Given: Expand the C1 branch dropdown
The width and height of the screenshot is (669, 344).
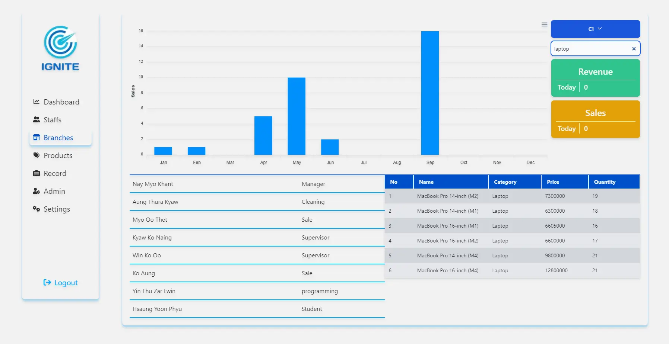Looking at the screenshot, I should pos(595,29).
